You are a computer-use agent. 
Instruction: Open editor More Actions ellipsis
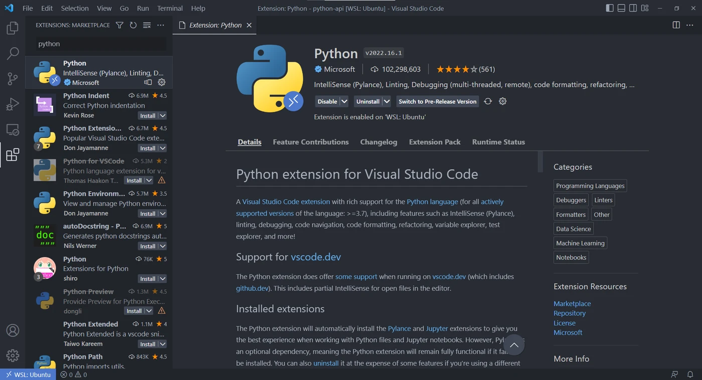coord(690,25)
